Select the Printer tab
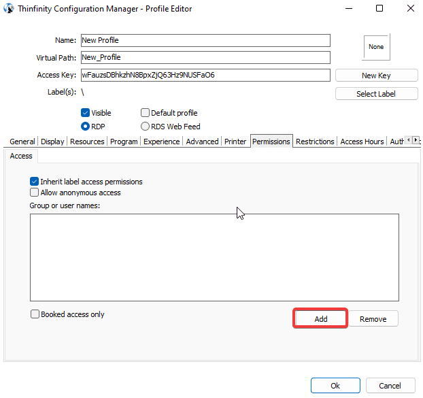 (235, 142)
